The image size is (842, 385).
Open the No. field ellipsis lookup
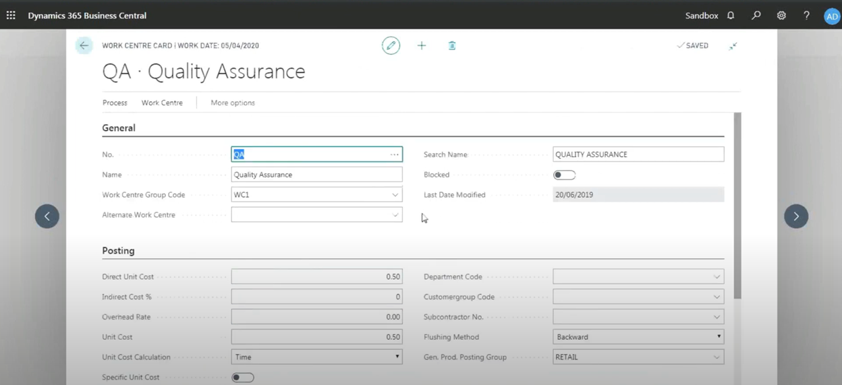(395, 154)
